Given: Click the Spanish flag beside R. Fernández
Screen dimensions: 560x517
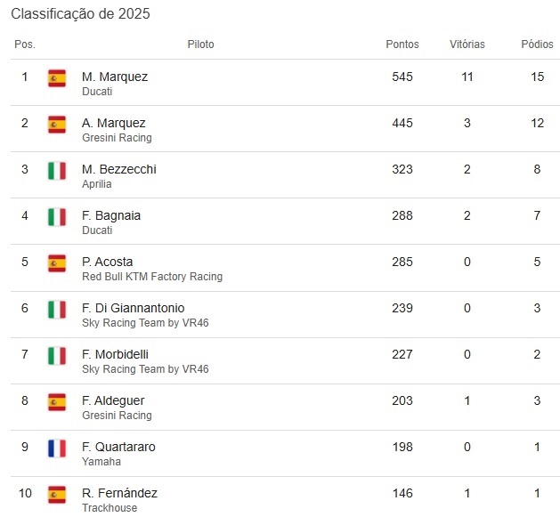Looking at the screenshot, I should point(57,495).
